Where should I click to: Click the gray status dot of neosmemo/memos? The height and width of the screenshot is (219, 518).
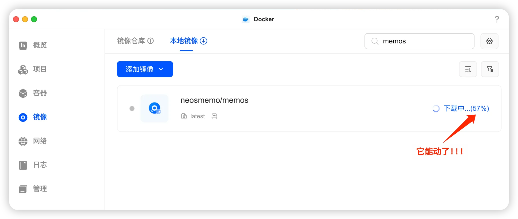click(x=132, y=109)
